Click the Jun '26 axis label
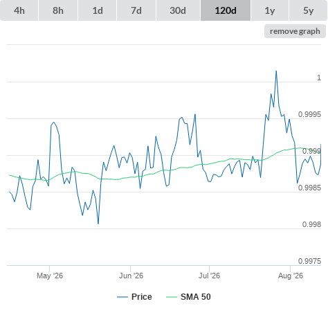Screen dimensions: 328x315 point(131,276)
